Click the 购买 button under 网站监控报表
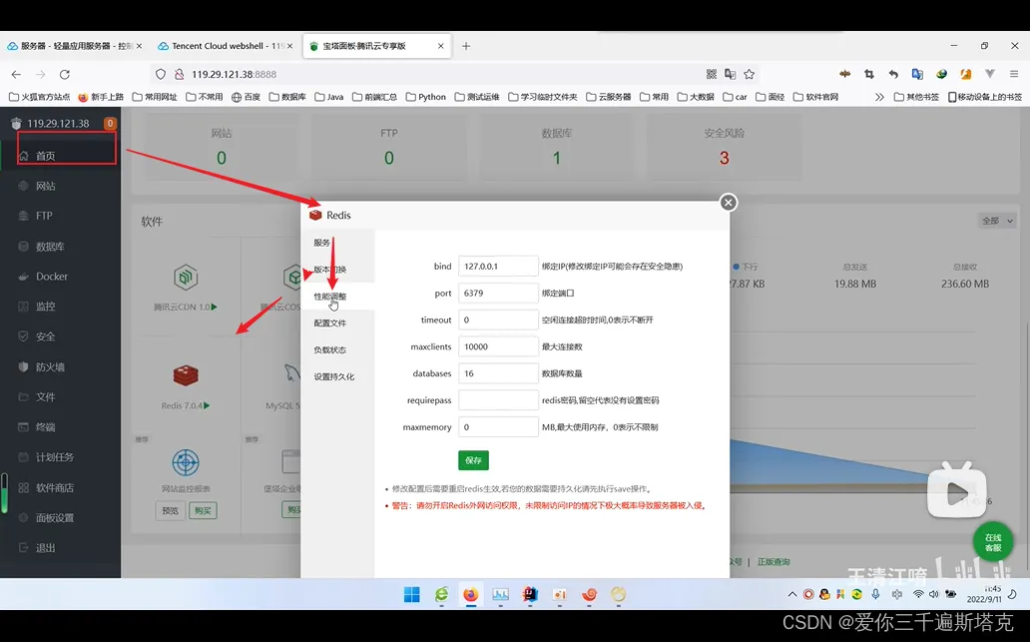Viewport: 1030px width, 642px height. [x=203, y=510]
